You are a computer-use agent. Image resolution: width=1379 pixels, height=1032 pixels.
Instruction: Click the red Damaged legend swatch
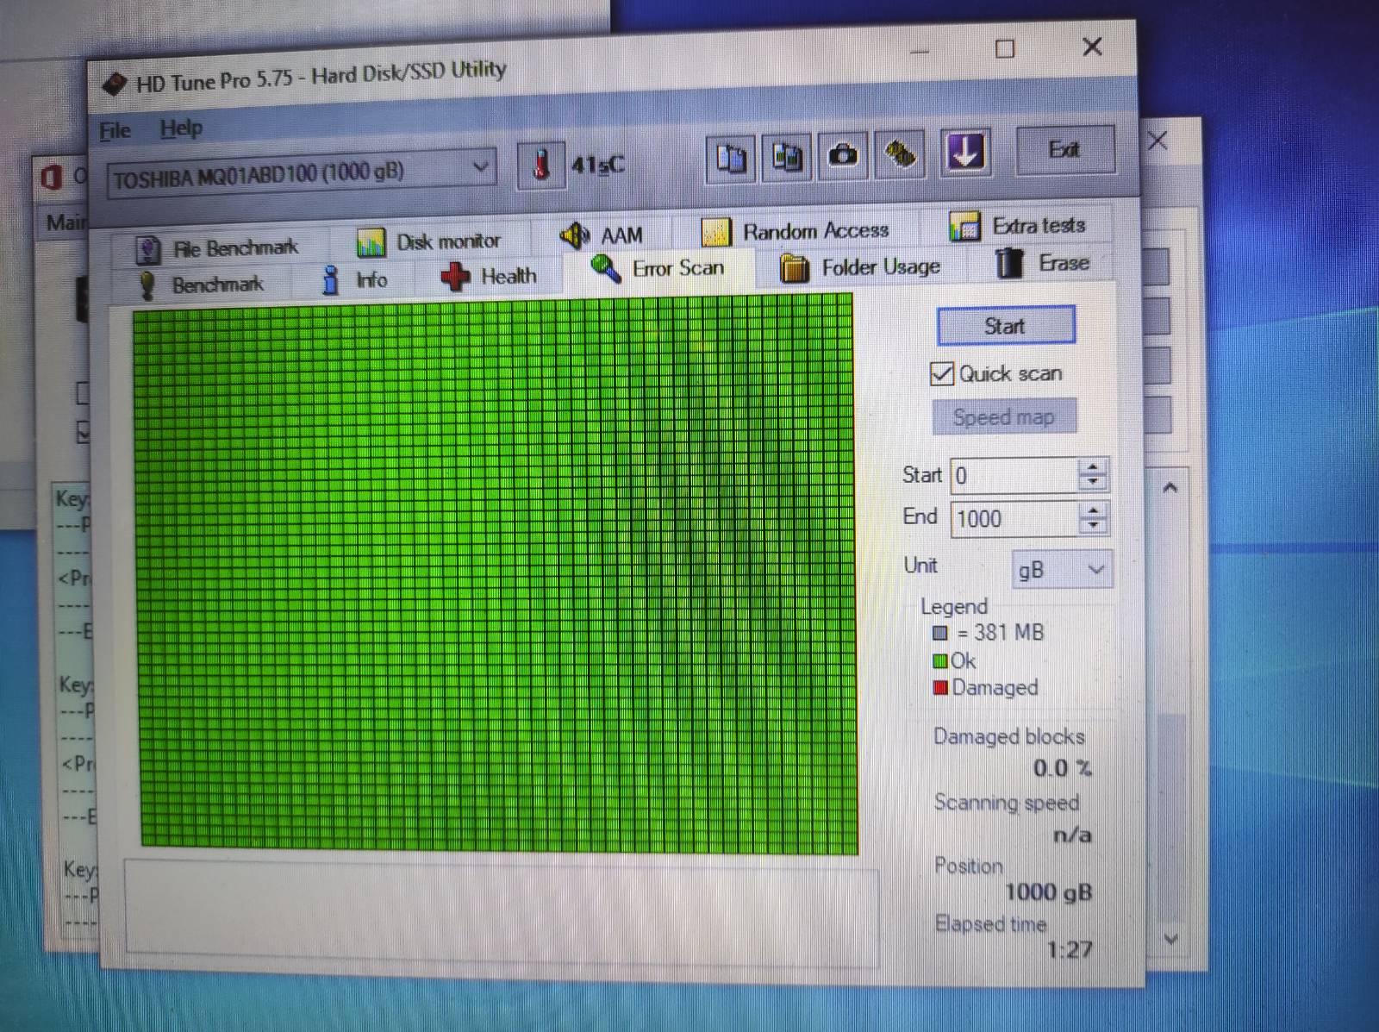[x=941, y=687]
